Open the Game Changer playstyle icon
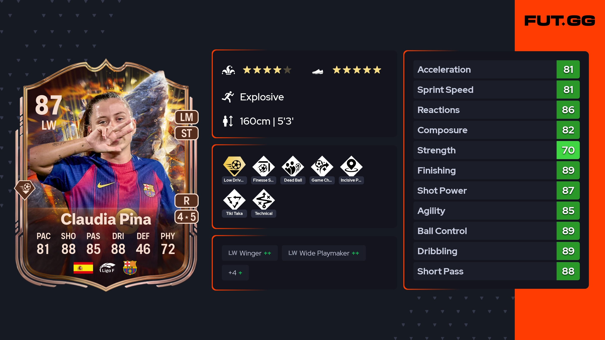605x340 pixels. tap(322, 166)
